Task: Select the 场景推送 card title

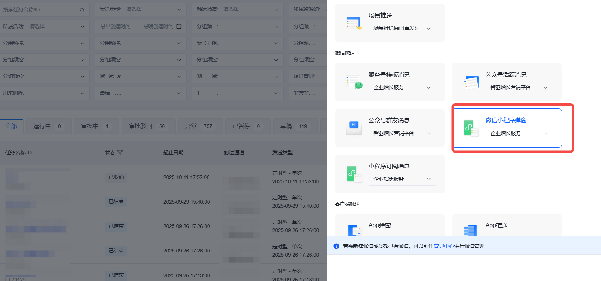Action: tap(380, 15)
